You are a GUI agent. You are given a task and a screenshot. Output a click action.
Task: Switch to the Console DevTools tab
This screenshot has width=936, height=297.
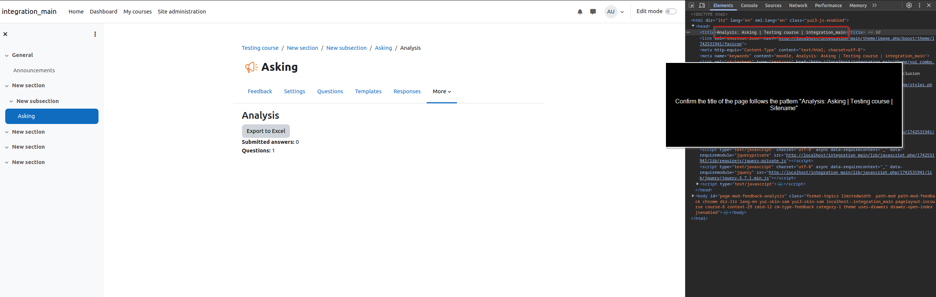[x=749, y=5]
